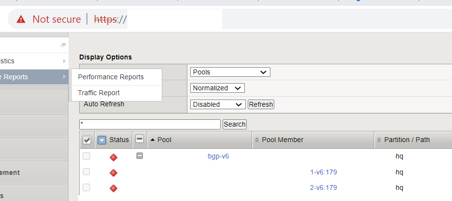Screen dimensions: 452x201
Task: Select Traffic Report from the flyout menu
Action: click(99, 93)
